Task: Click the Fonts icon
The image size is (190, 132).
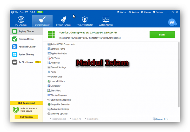Action: pos(49,72)
